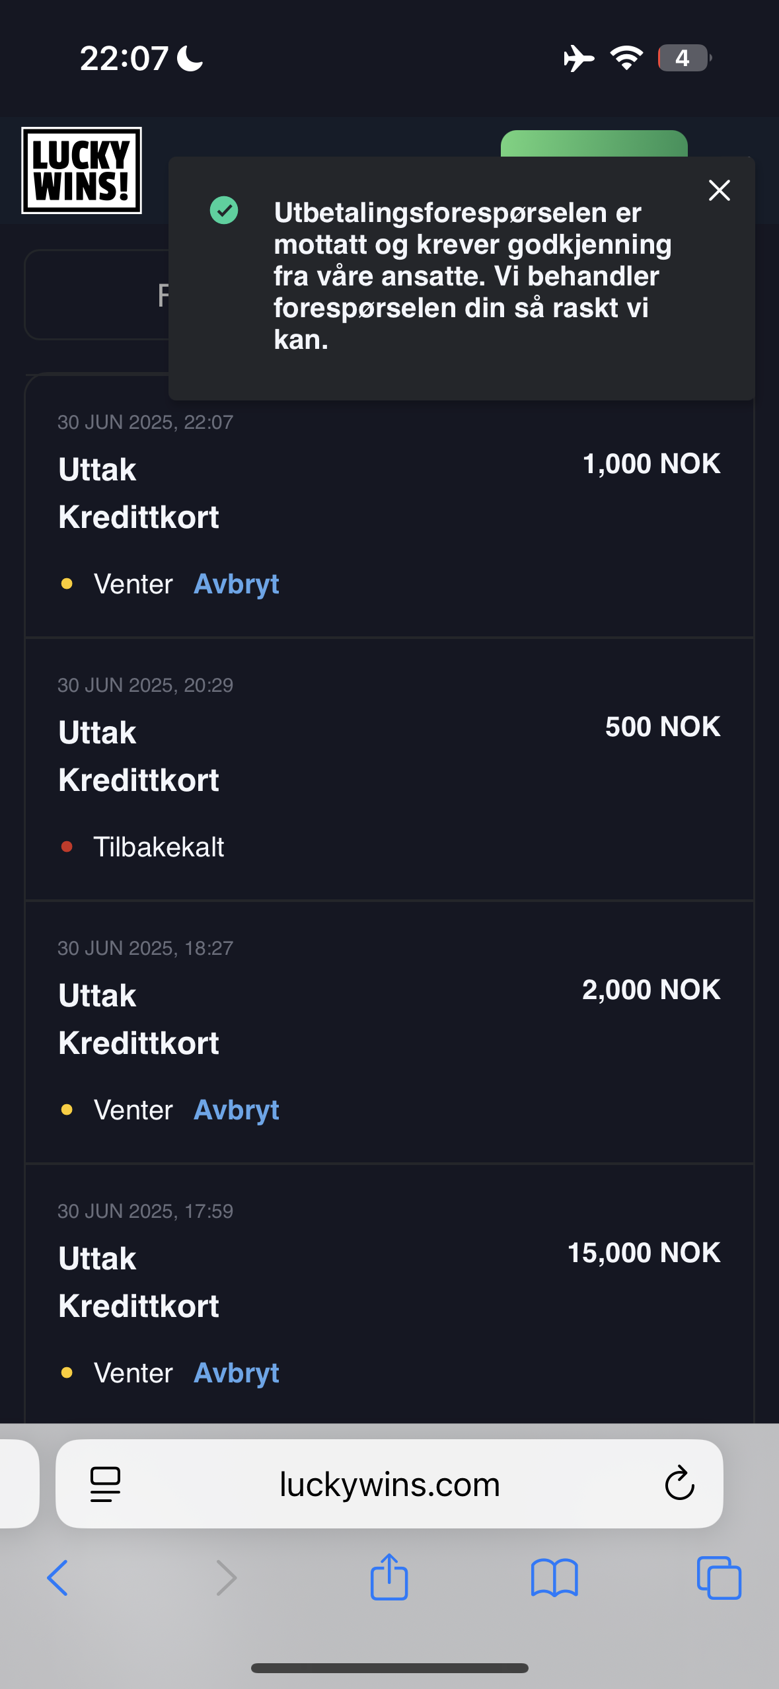Screen dimensions: 779x1689
Task: Tap the green button in header
Action: [593, 143]
